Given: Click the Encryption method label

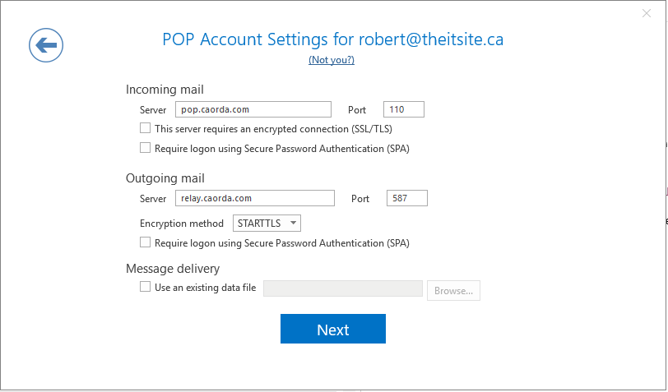Looking at the screenshot, I should [x=182, y=224].
